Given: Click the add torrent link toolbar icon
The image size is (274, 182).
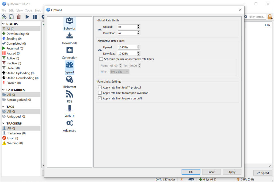Looking at the screenshot, I should 4,17.
